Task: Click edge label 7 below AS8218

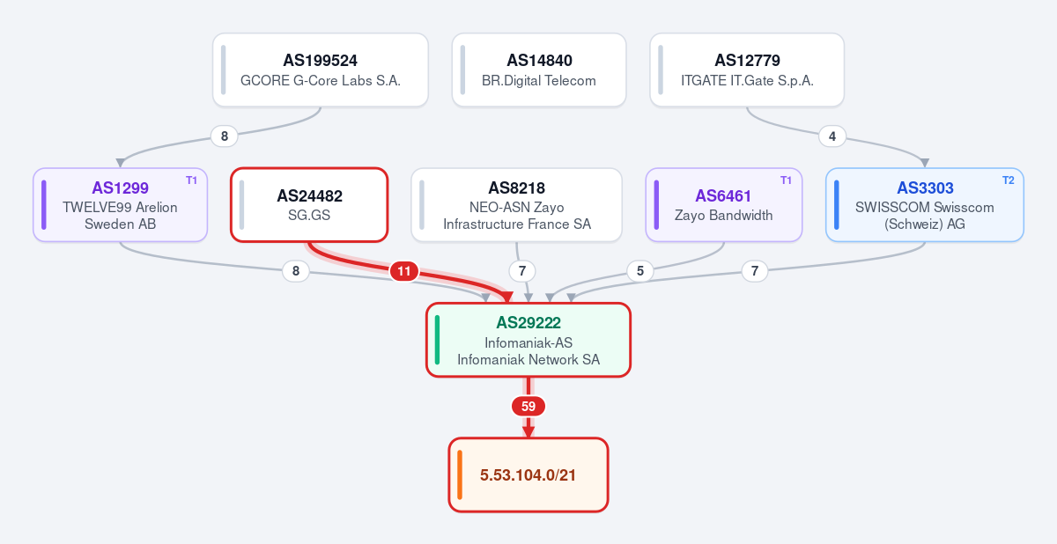Action: point(522,271)
